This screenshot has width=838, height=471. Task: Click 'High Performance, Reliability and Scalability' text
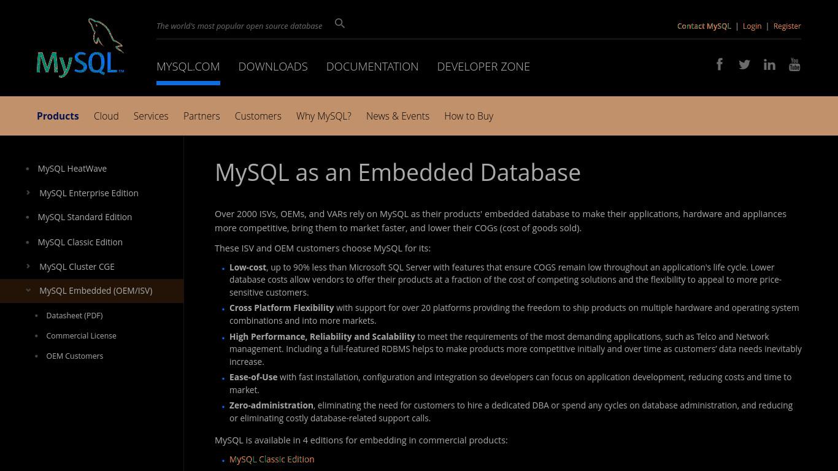click(322, 337)
